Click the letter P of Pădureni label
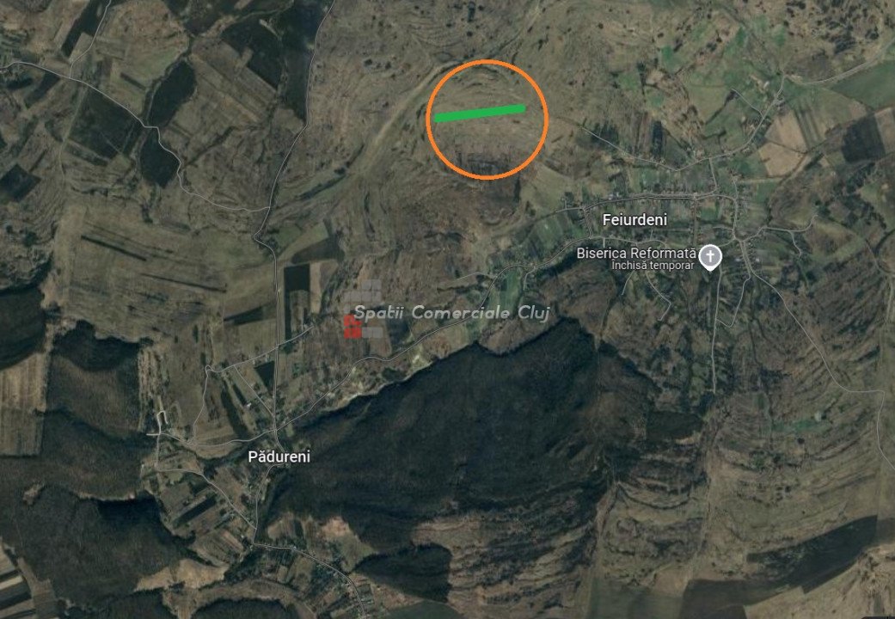This screenshot has height=619, width=895. [x=252, y=457]
